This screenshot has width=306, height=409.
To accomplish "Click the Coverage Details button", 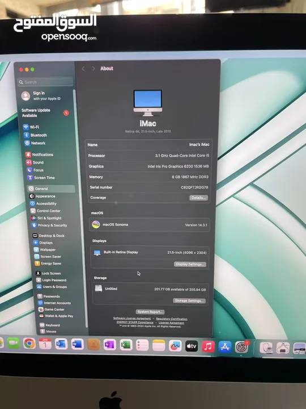I will (x=198, y=198).
